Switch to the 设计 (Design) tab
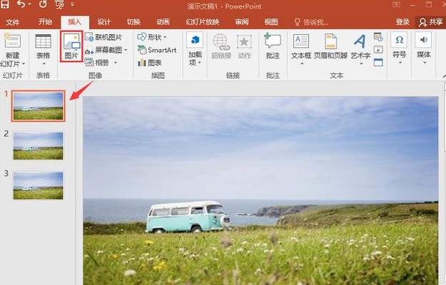446x285 pixels. click(103, 22)
